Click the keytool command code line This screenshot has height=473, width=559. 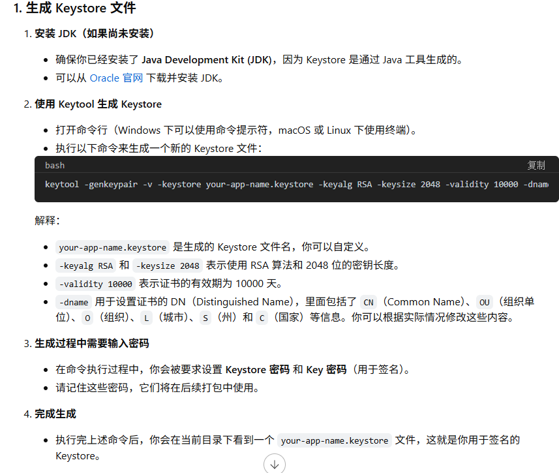point(297,185)
